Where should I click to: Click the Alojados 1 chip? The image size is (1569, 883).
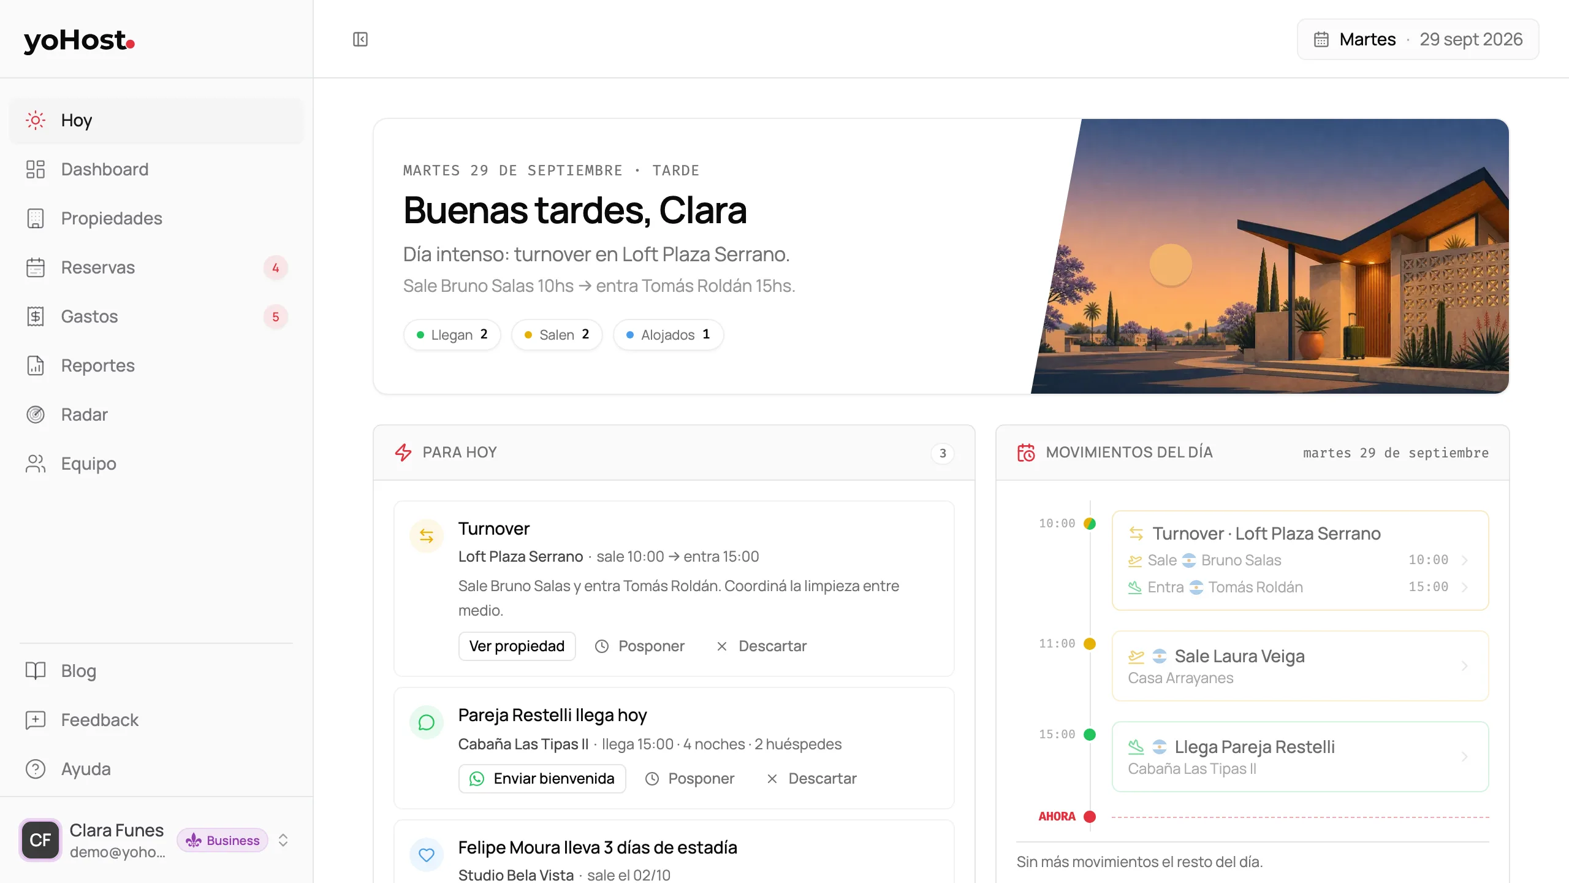pos(668,335)
